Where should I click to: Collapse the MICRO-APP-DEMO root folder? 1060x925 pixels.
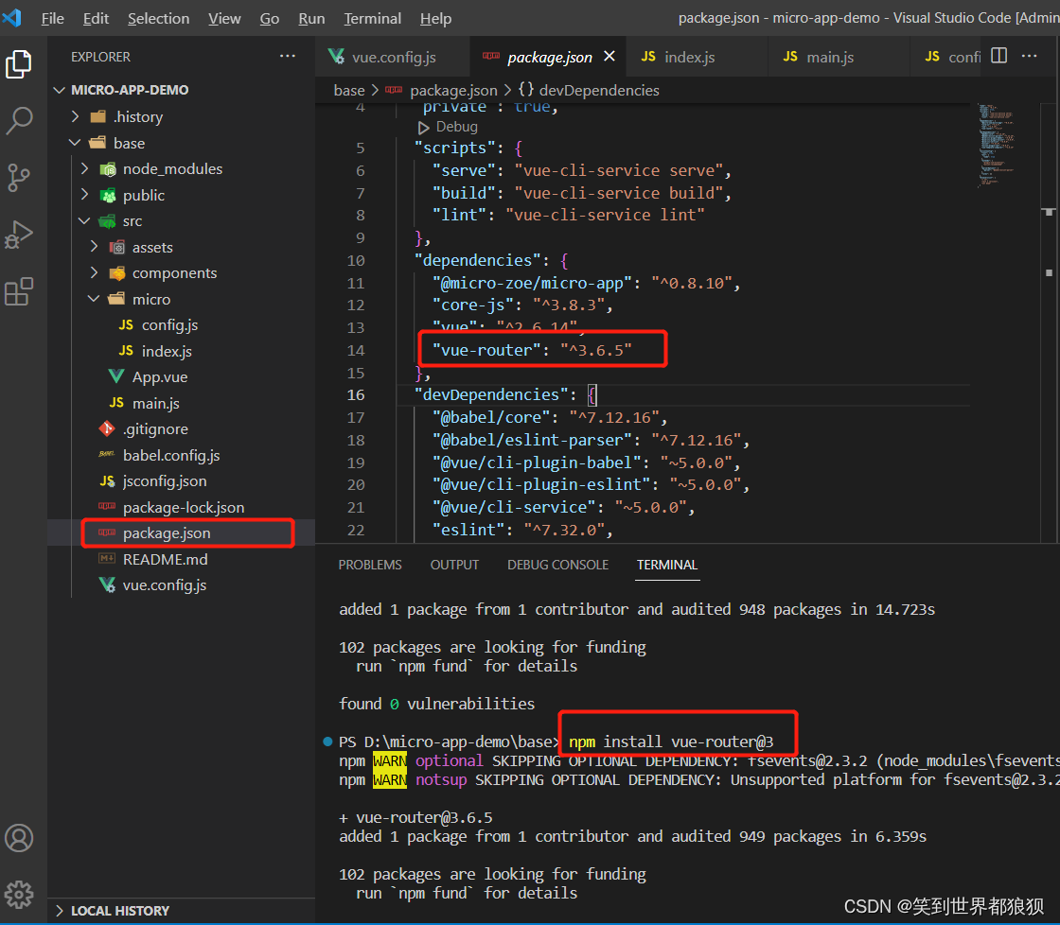(x=183, y=90)
